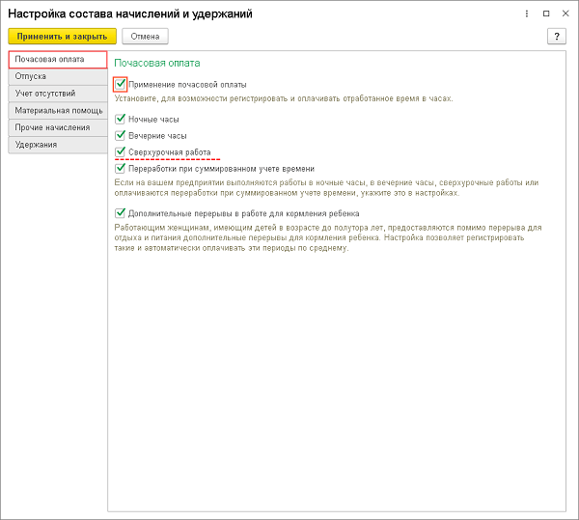
Task: Toggle the Применение почасовой оплаты checkbox
Action: (121, 84)
